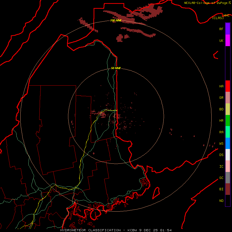This screenshot has height=232, width=232.
Task: Click the RF purple legend swatch
Action: pos(228,29)
